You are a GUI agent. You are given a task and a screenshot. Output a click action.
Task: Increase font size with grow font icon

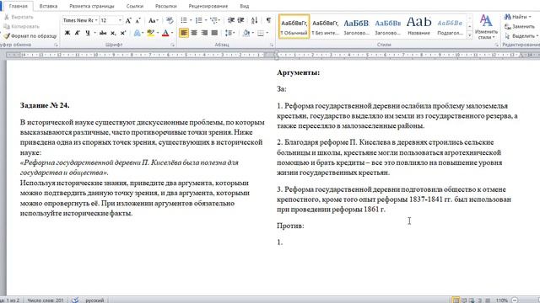click(x=128, y=20)
